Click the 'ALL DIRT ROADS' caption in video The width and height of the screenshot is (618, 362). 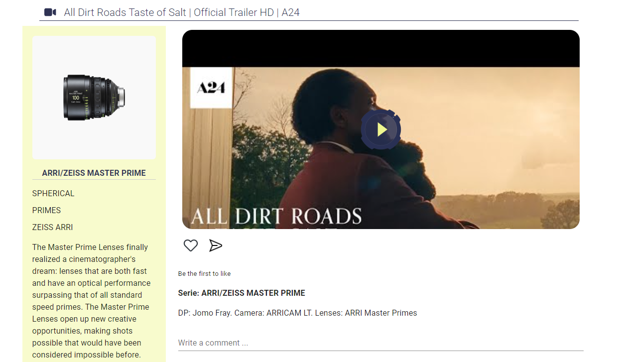(276, 216)
